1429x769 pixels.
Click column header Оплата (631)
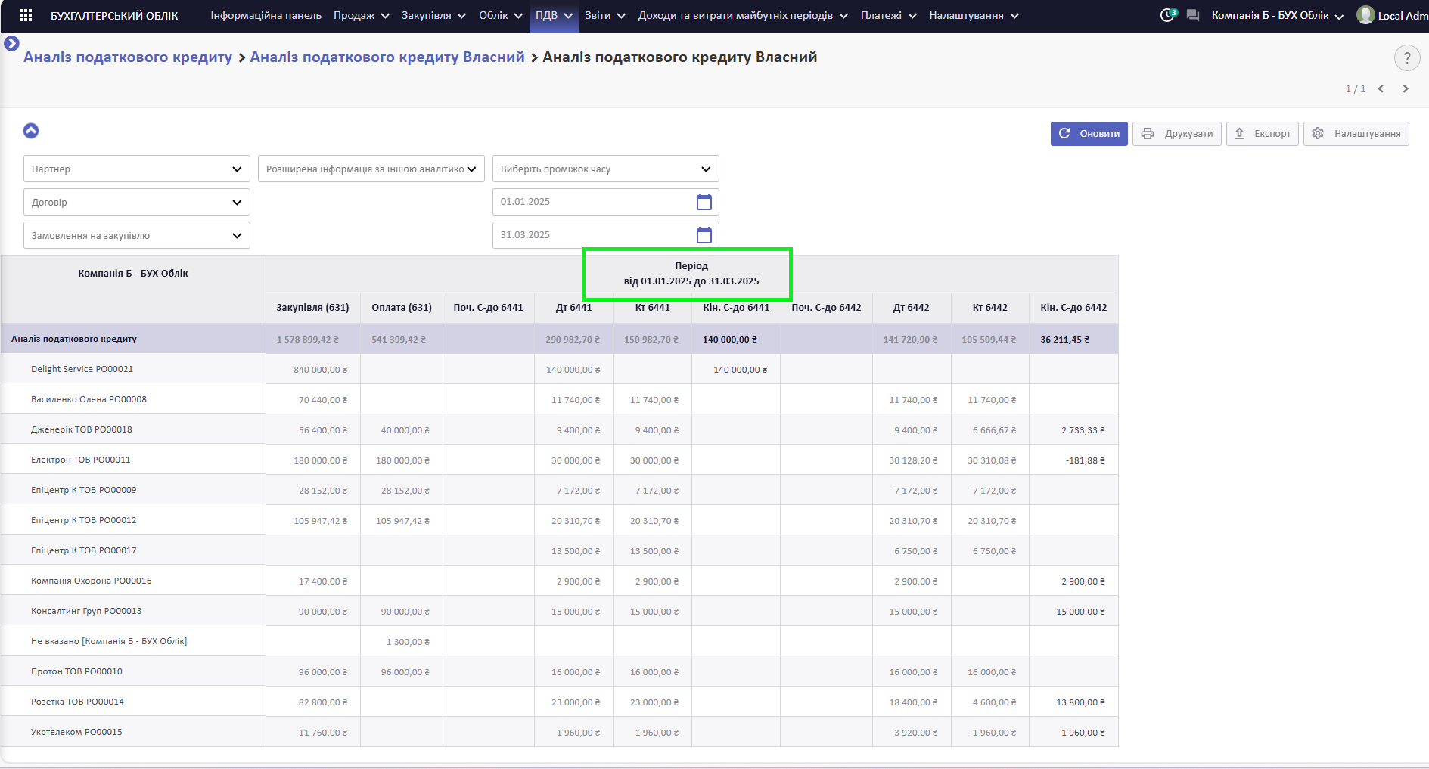(402, 308)
